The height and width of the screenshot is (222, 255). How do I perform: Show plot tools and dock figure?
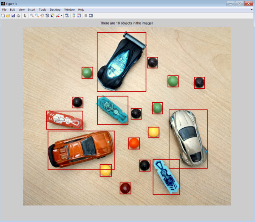click(x=91, y=16)
